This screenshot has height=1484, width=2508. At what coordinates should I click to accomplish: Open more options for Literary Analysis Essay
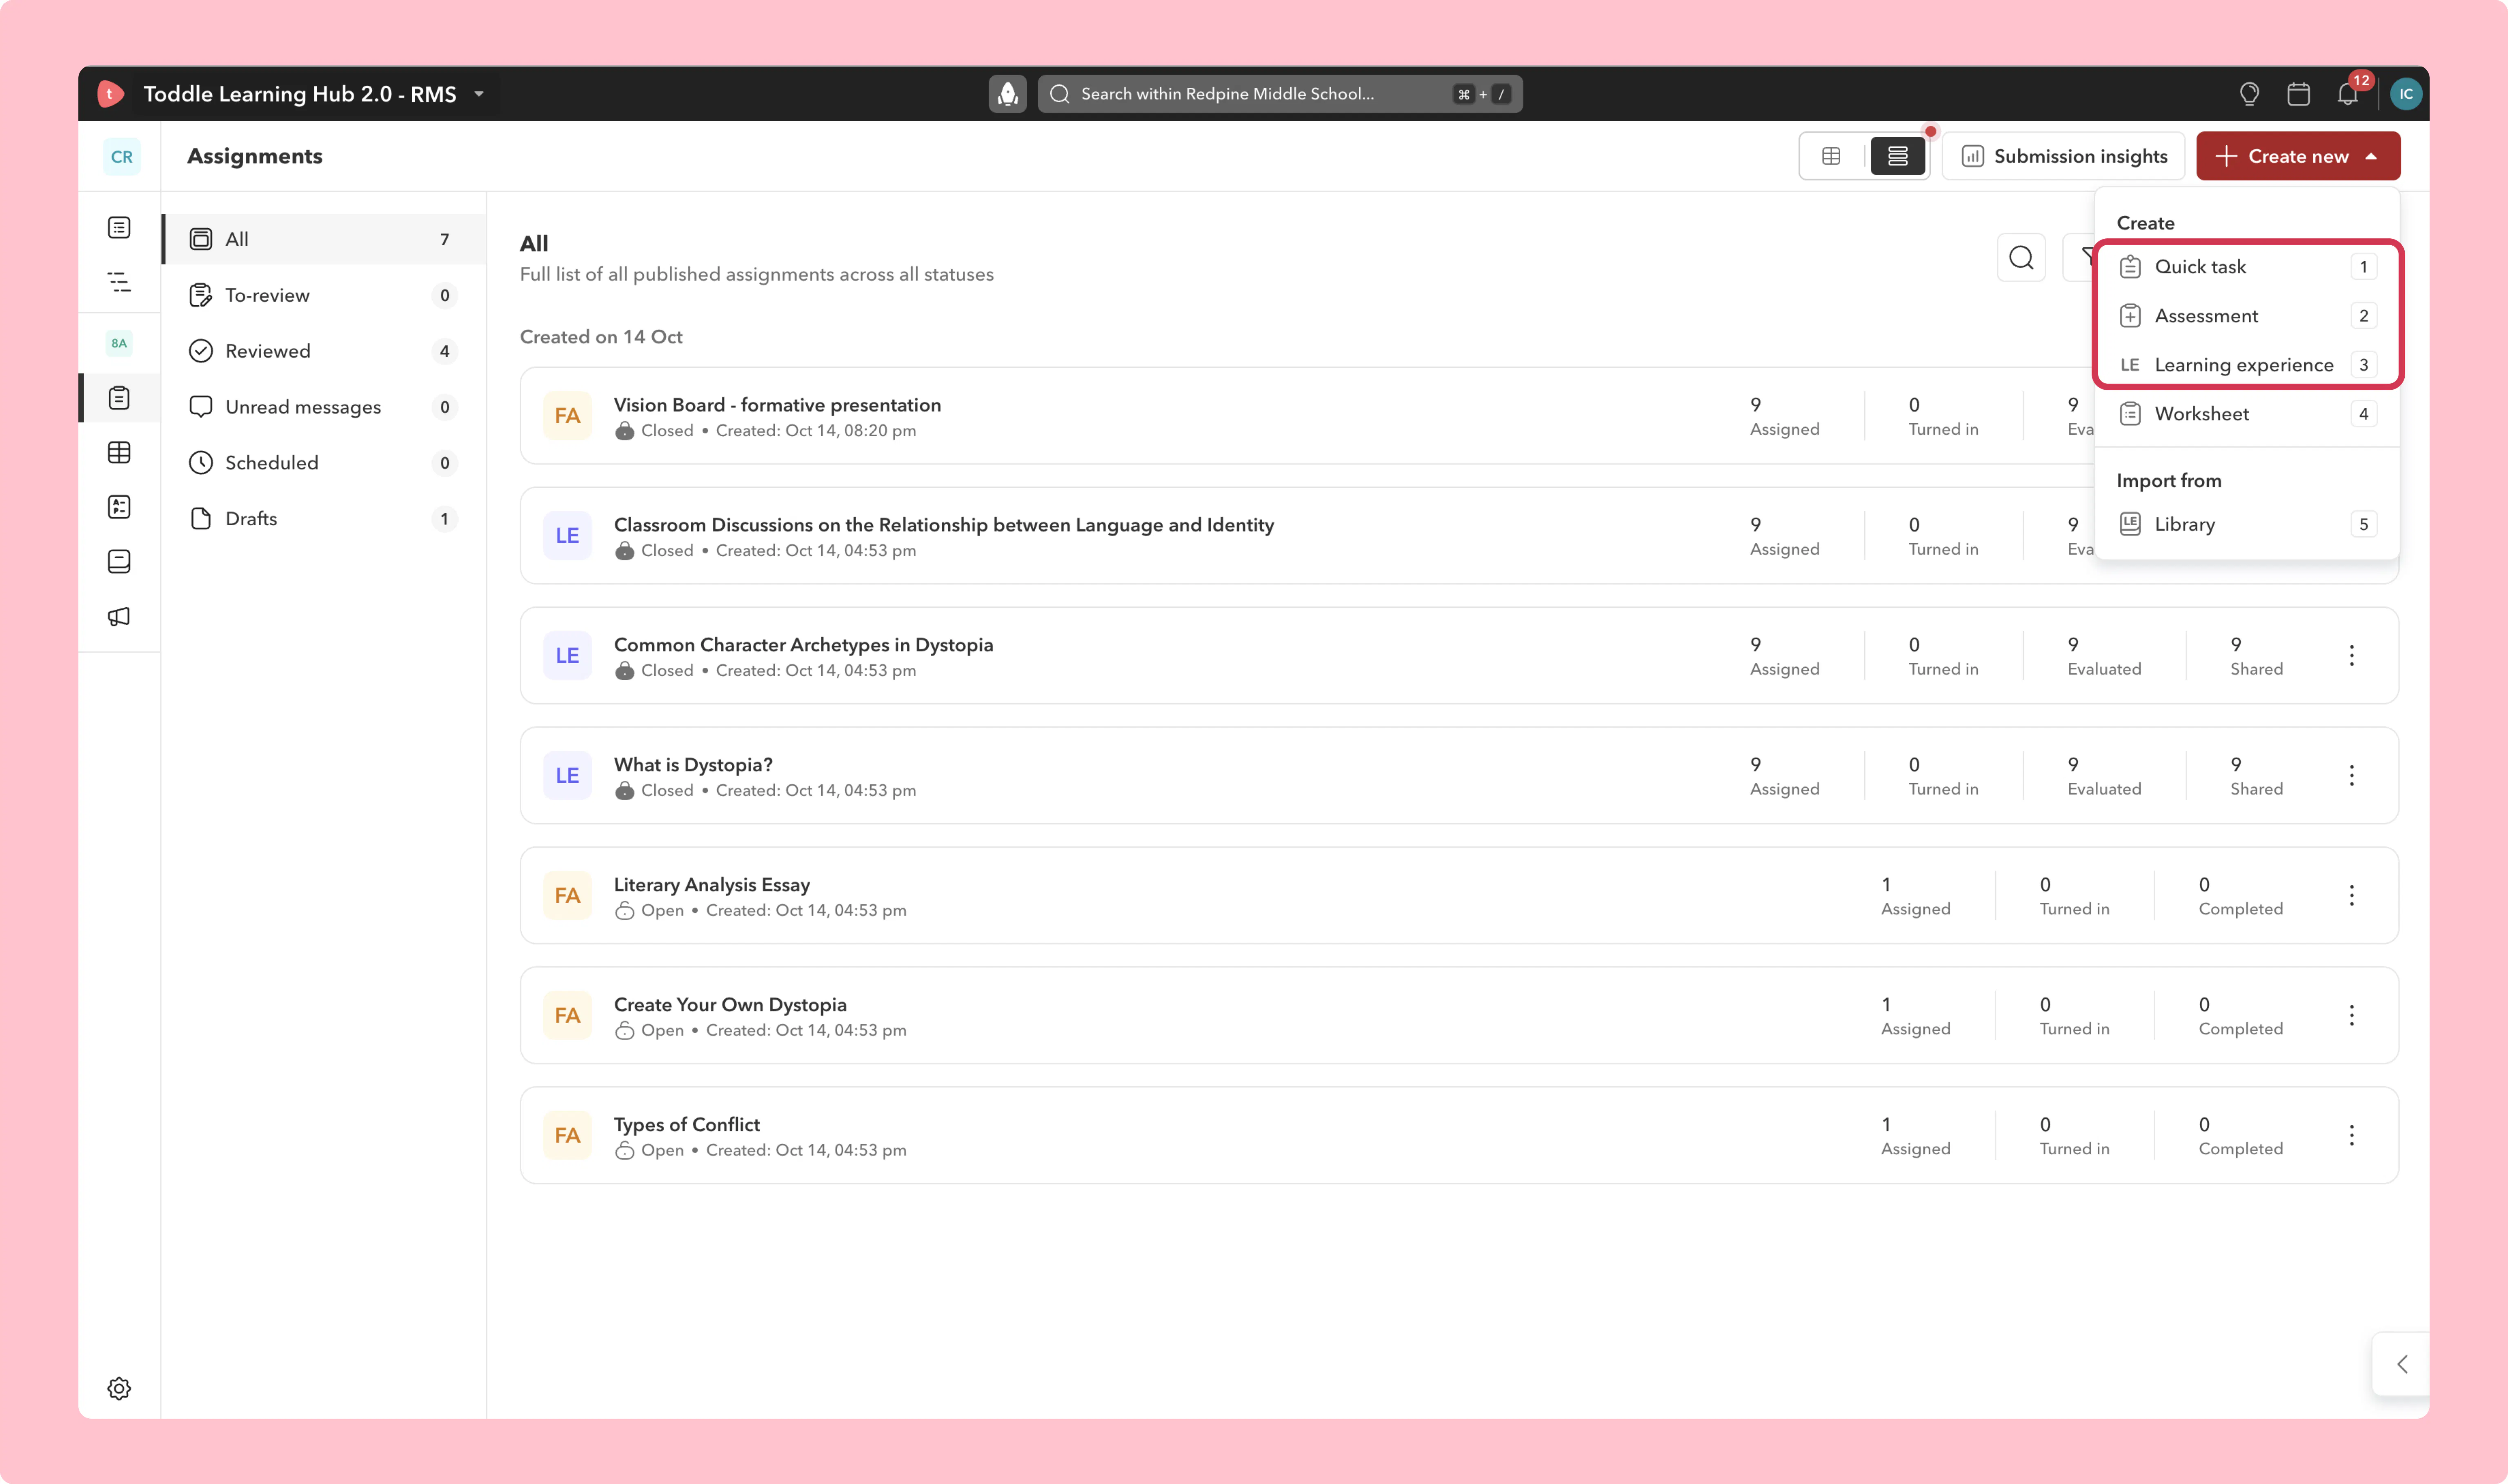[x=2352, y=896]
